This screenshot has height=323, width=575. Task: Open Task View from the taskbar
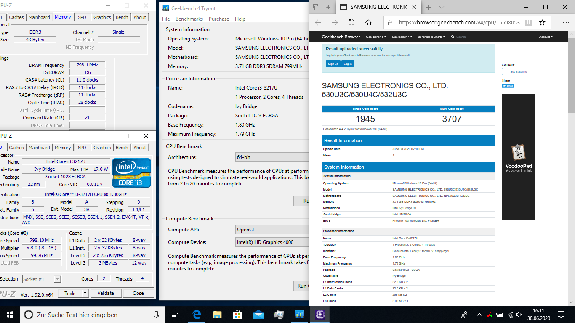click(x=175, y=314)
